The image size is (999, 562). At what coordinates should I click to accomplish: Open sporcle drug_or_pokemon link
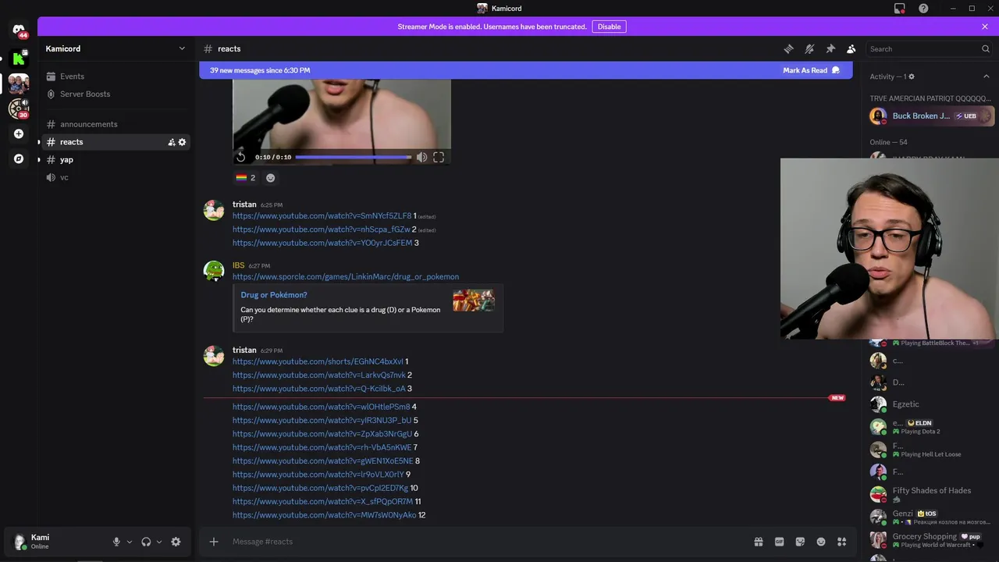346,276
